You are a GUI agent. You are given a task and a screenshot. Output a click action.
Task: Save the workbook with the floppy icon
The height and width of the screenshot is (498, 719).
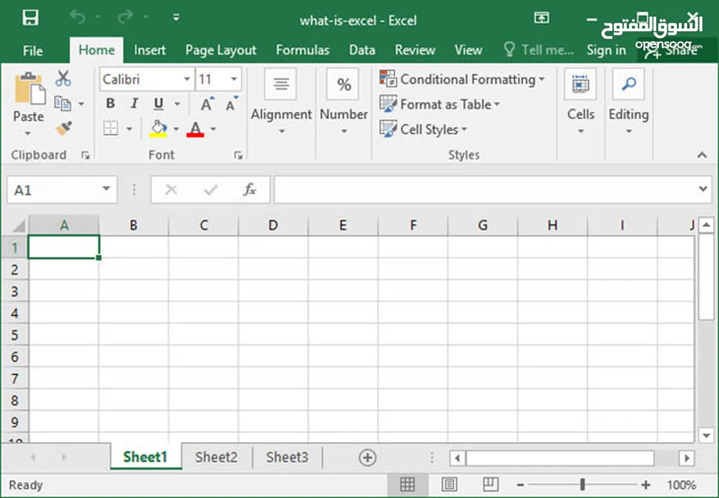(30, 18)
